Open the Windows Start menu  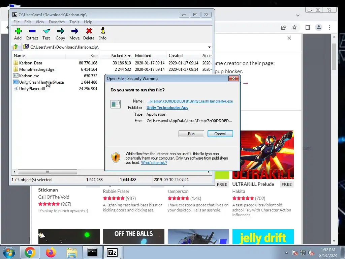[x=9, y=252]
